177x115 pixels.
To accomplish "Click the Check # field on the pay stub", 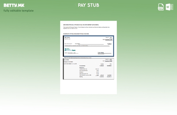I will click(x=109, y=59).
